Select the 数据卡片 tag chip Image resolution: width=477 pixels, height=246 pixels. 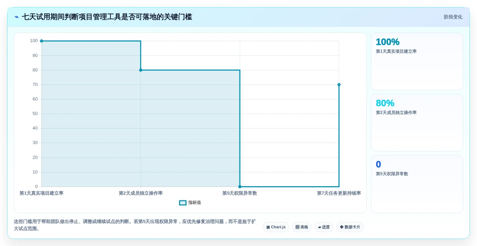350,227
